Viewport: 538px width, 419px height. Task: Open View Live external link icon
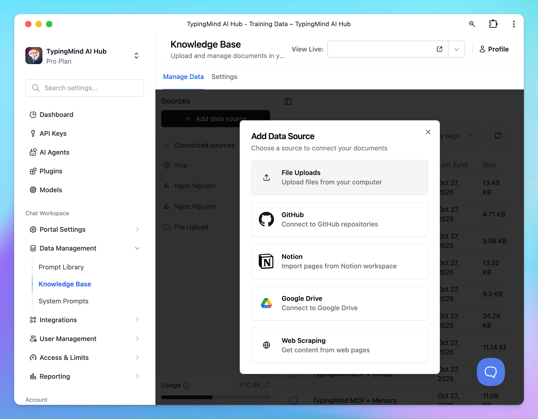(439, 49)
